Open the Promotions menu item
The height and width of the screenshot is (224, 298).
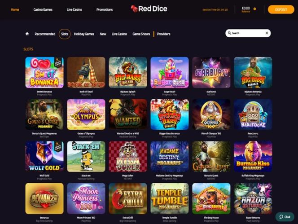[104, 10]
